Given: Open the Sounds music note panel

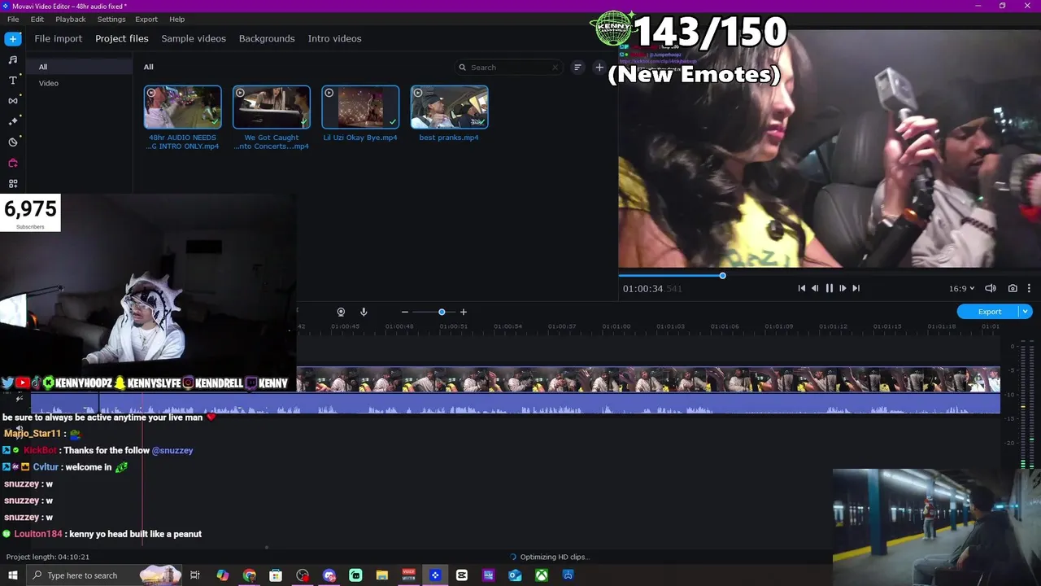Looking at the screenshot, I should tap(13, 59).
